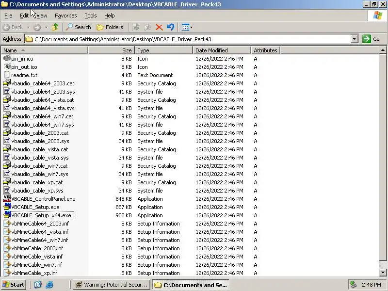
Task: Open the File menu
Action: 8,16
